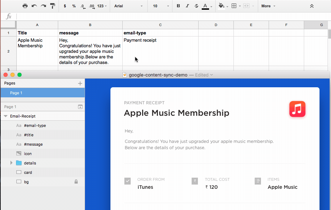Viewport: 331px width, 210px height.
Task: Click the Apple Music app icon on canvas
Action: 297,109
